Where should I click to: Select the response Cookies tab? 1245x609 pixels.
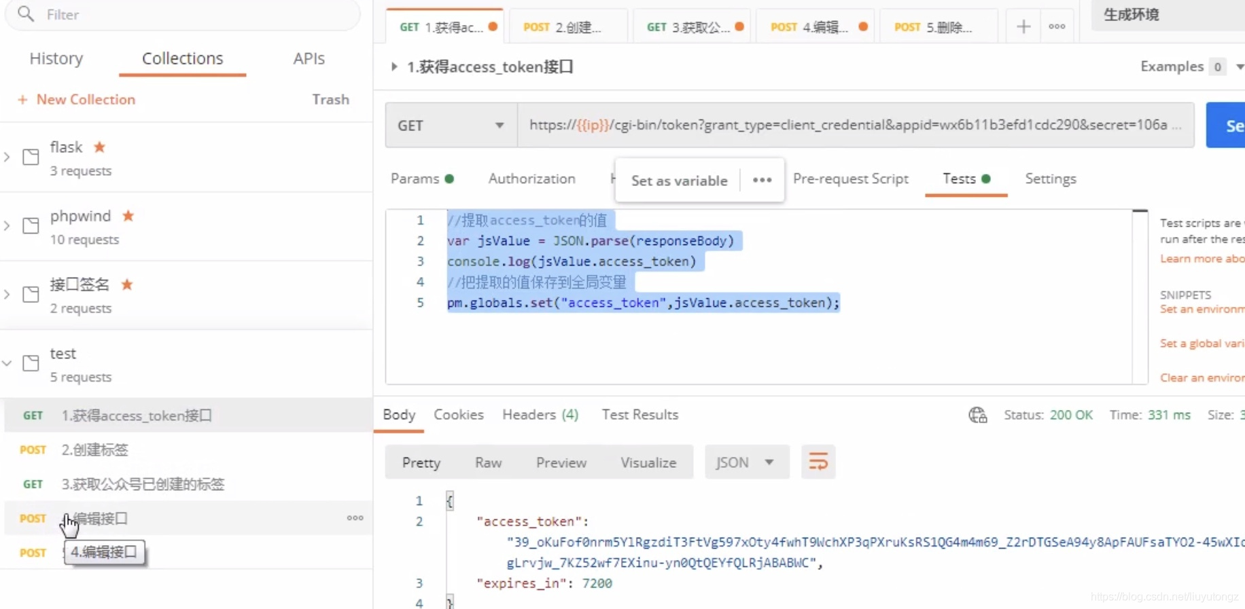coord(459,414)
